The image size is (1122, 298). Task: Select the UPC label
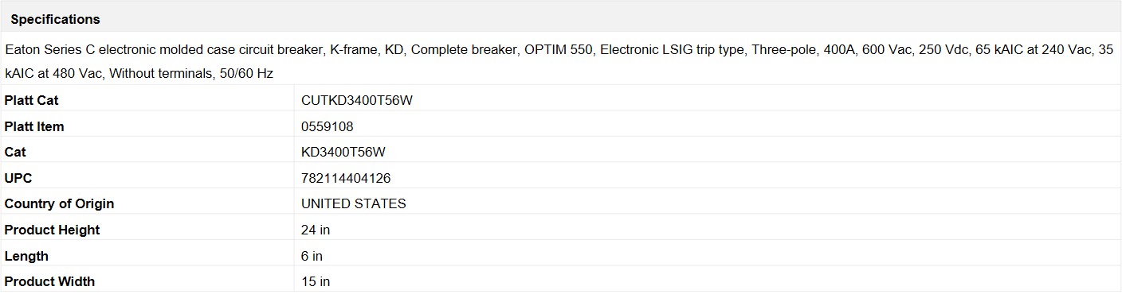point(18,178)
